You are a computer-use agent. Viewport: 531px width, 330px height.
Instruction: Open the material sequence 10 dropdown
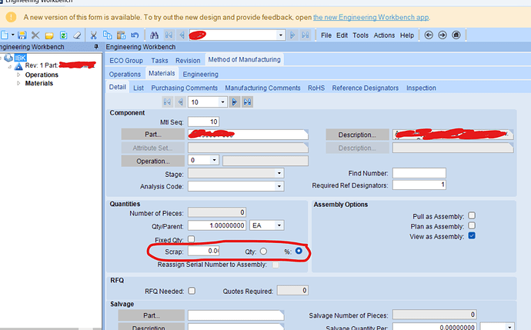pyautogui.click(x=222, y=102)
